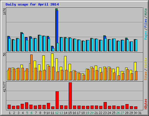This screenshot has height=116, width=149.
Task: Click the Hits legend label
Action: click(x=146, y=12)
